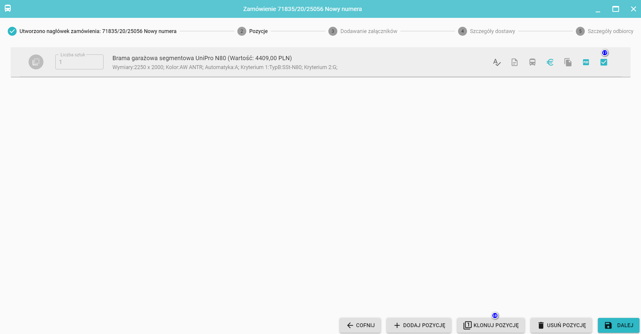Uncheck the position selection checkbox

(604, 62)
